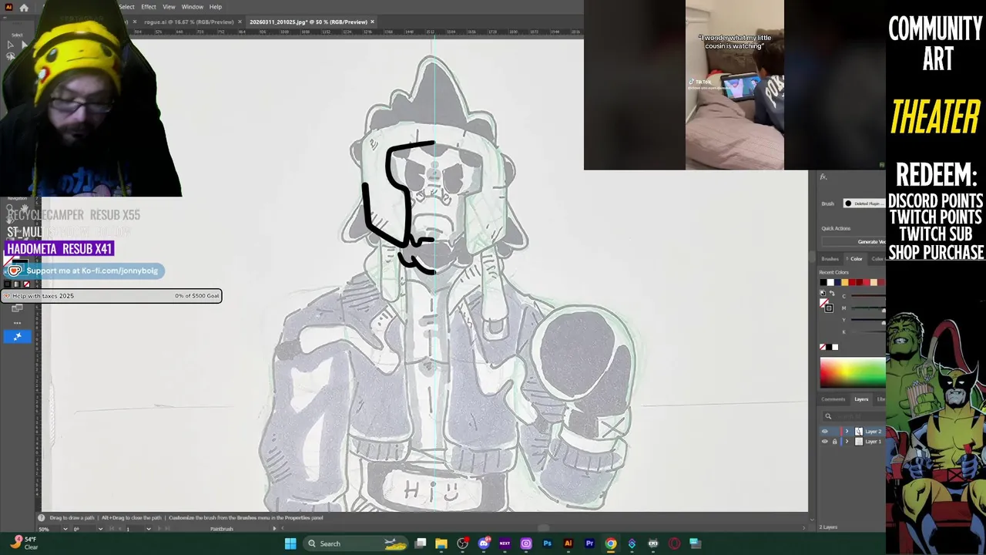986x555 pixels.
Task: Open Discord from taskbar
Action: click(484, 543)
